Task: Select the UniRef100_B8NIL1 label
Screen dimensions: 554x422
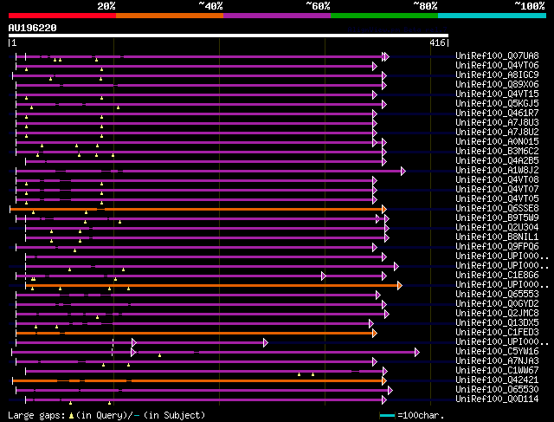Action: click(x=497, y=237)
